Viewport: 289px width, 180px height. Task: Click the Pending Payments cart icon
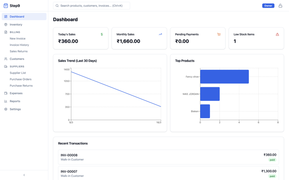[219, 34]
